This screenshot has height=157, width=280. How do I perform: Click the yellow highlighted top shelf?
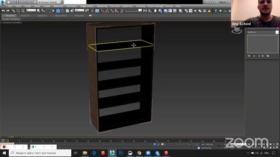point(121,45)
